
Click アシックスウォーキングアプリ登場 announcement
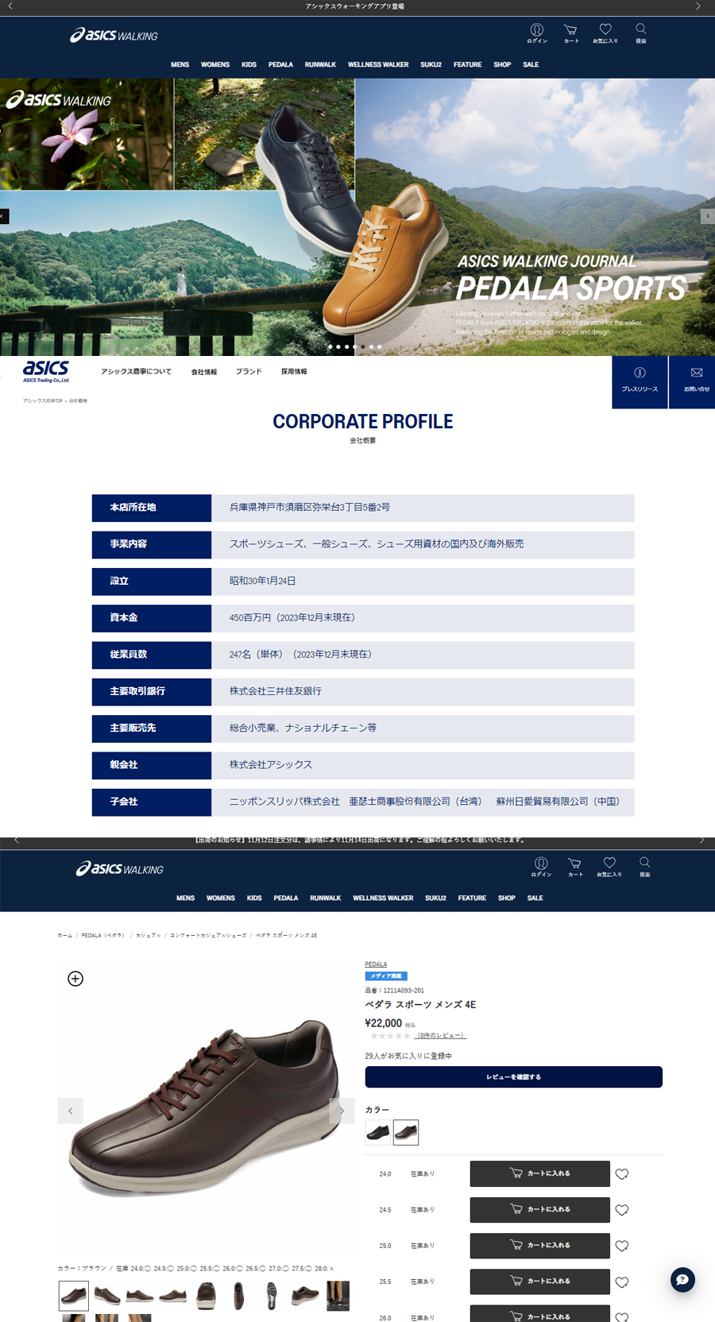point(355,6)
